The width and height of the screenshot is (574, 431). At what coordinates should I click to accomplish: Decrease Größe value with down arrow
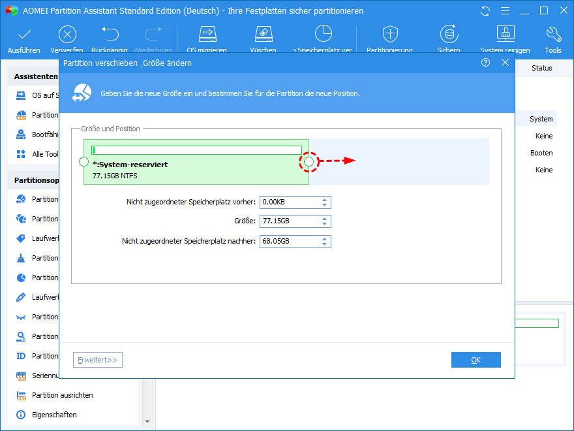point(325,224)
